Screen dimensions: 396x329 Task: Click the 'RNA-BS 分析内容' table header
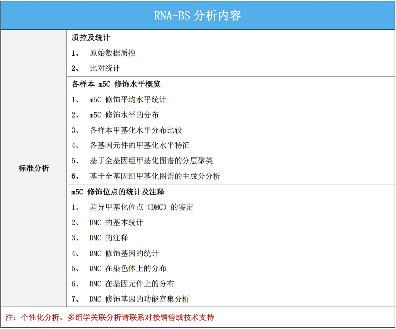(198, 16)
